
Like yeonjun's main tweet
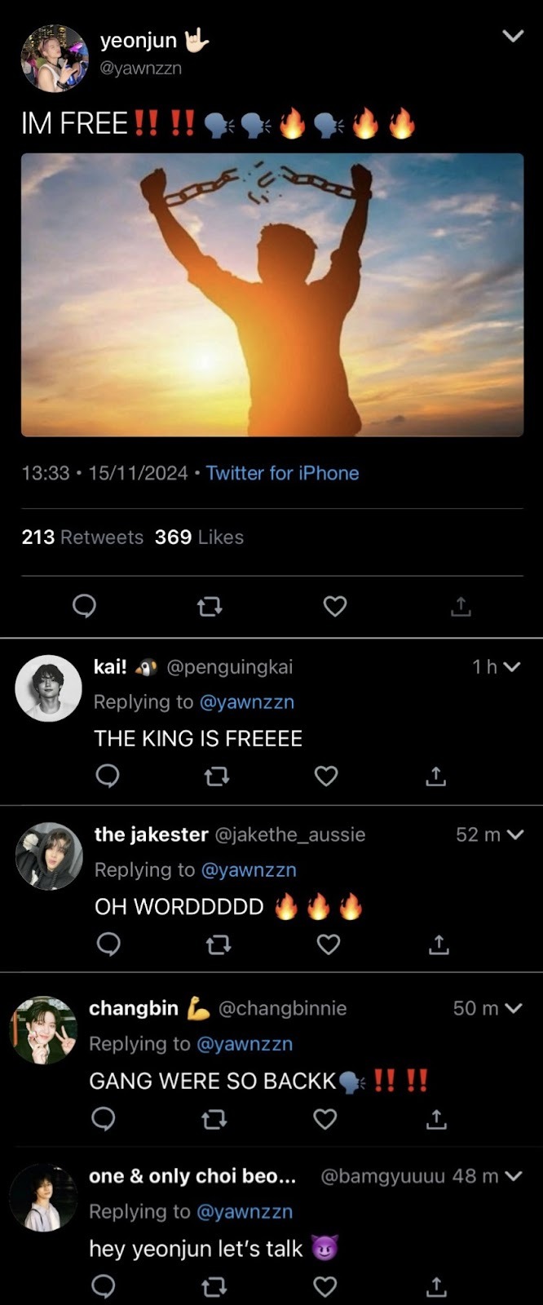click(x=335, y=606)
